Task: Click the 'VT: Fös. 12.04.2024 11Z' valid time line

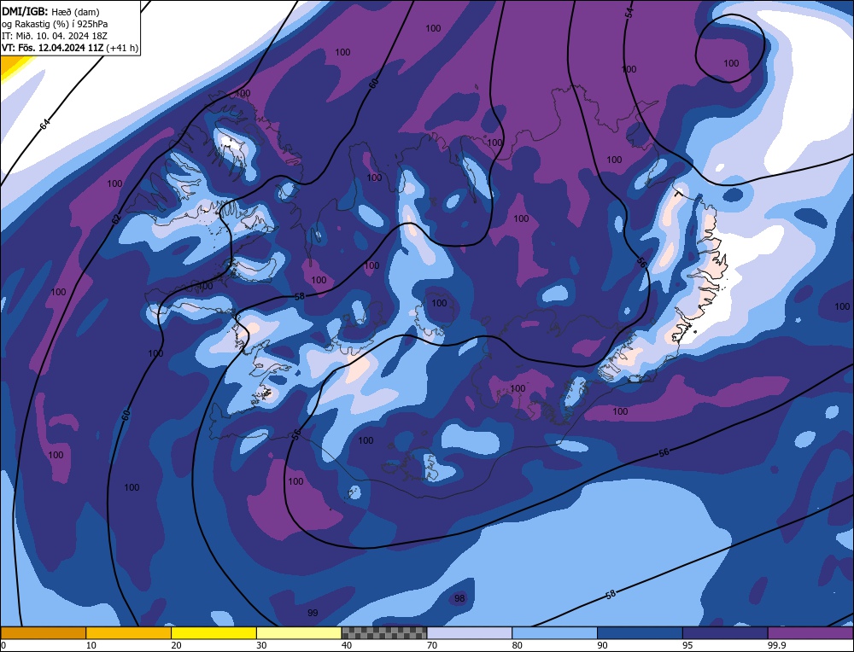Action: pyautogui.click(x=53, y=48)
